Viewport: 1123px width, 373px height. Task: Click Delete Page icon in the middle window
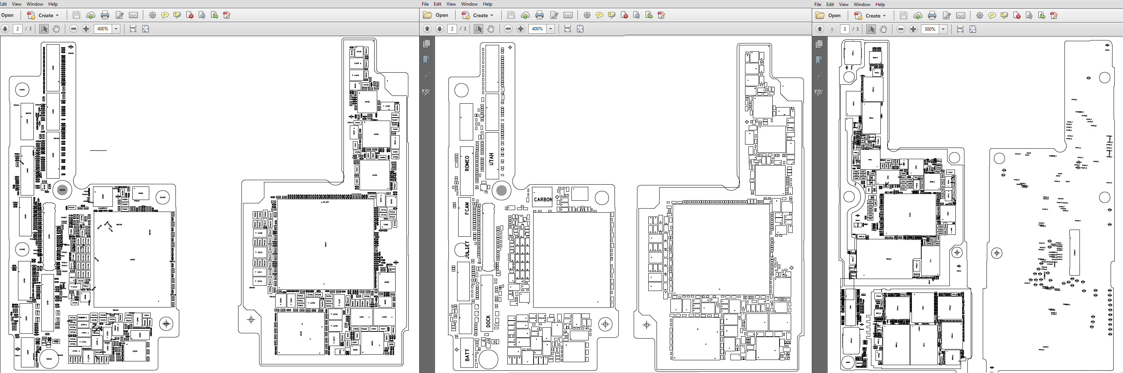624,15
